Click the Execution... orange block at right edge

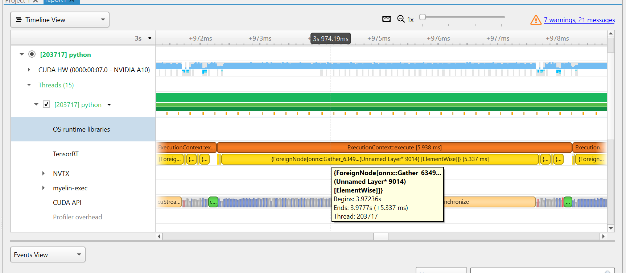click(589, 147)
